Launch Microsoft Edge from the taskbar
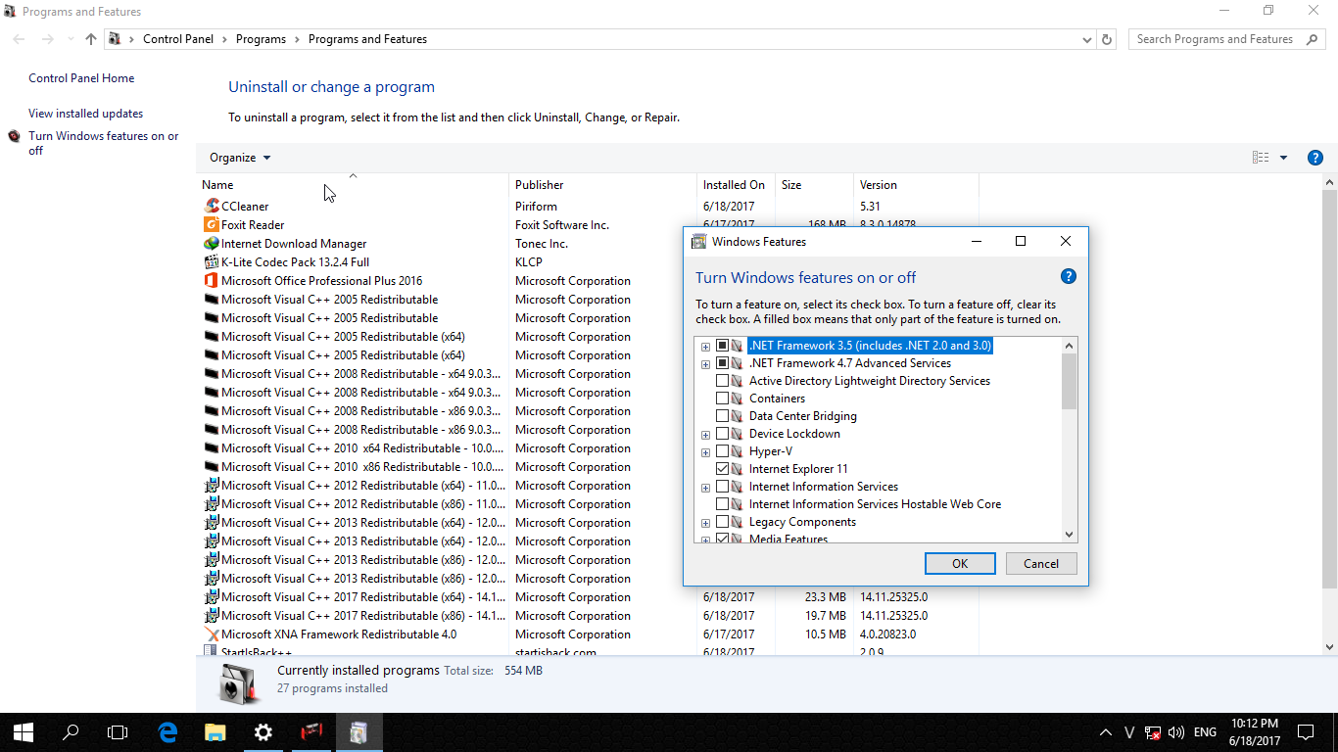 click(x=167, y=731)
